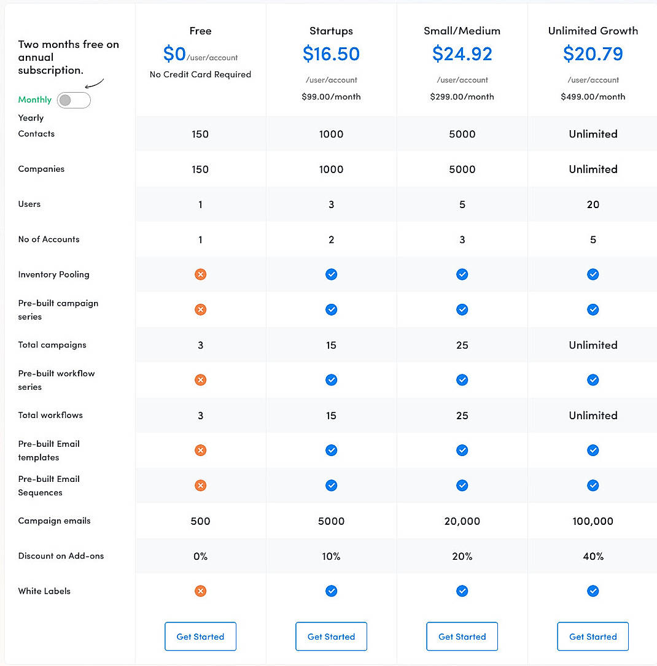The height and width of the screenshot is (666, 657).
Task: Click the checkmark for White Labels under Unlimited Growth
Action: 593,590
